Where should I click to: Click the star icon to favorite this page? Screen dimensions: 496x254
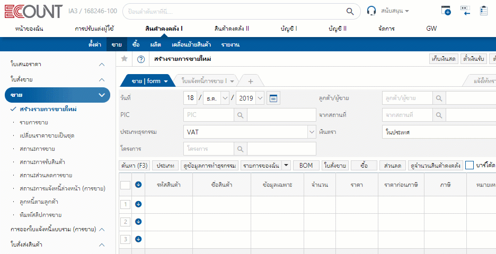[124, 59]
